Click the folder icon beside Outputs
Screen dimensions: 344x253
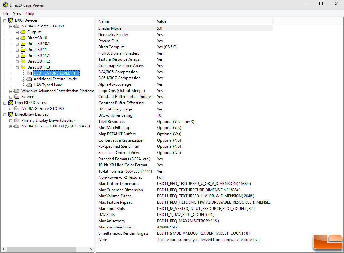[x=23, y=32]
